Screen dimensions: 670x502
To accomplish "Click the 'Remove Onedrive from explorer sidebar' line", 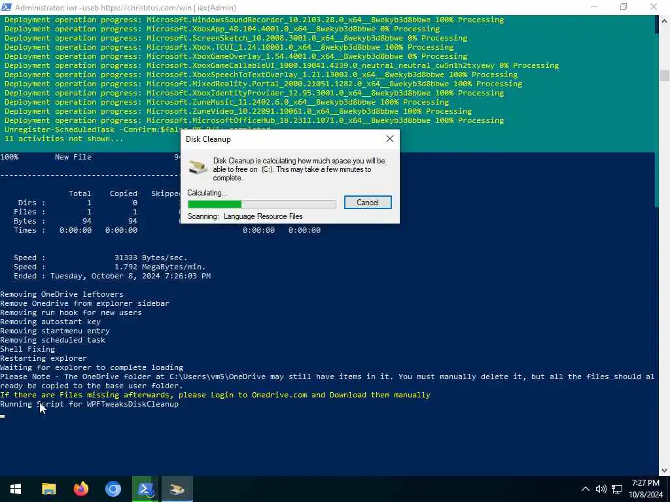I will 84,303.
